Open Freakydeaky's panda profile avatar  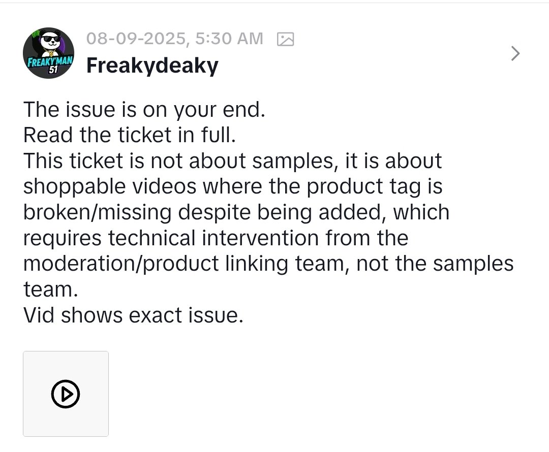[48, 53]
